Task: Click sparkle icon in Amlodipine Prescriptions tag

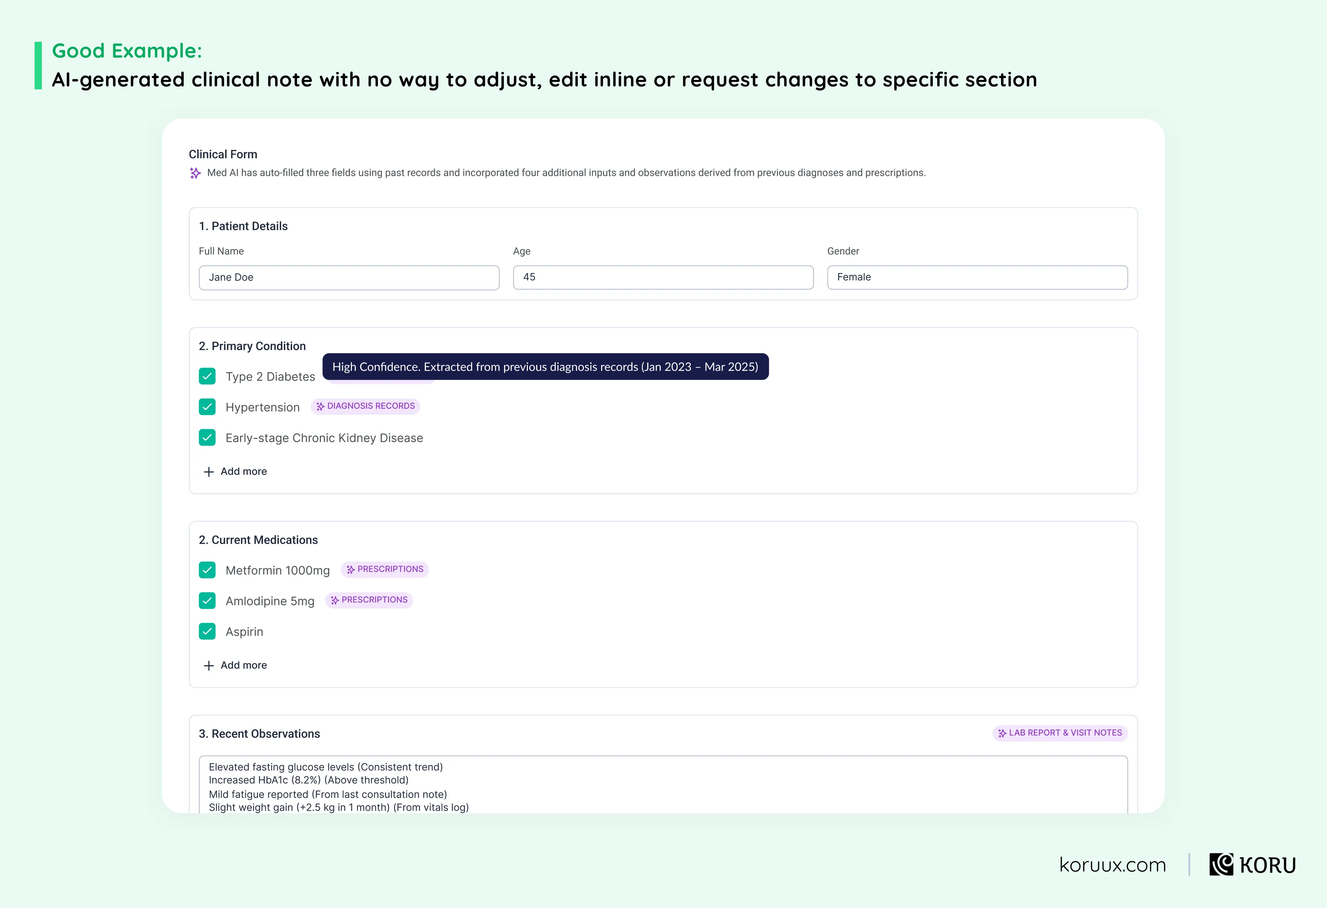Action: [x=335, y=600]
